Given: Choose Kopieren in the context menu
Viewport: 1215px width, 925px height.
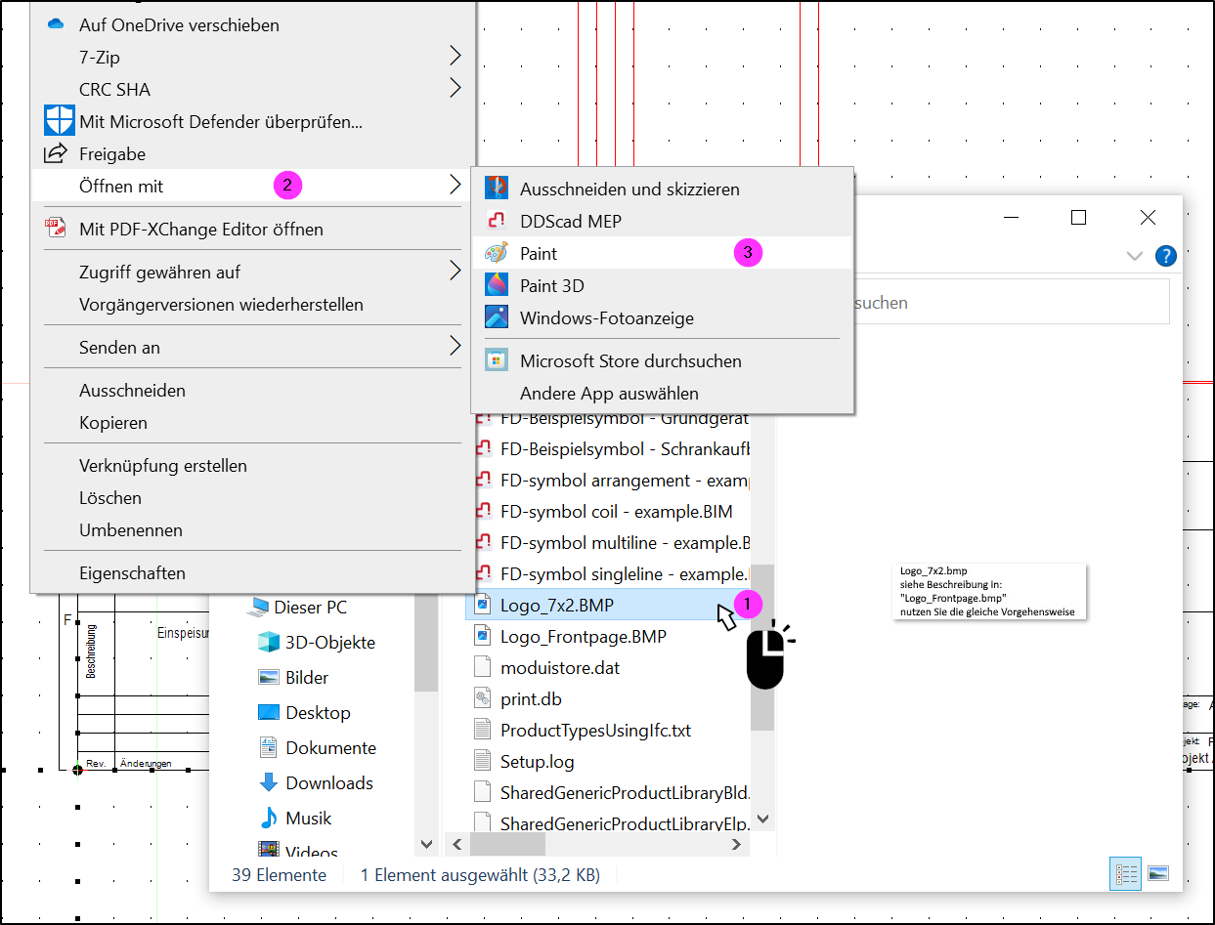Looking at the screenshot, I should [113, 423].
